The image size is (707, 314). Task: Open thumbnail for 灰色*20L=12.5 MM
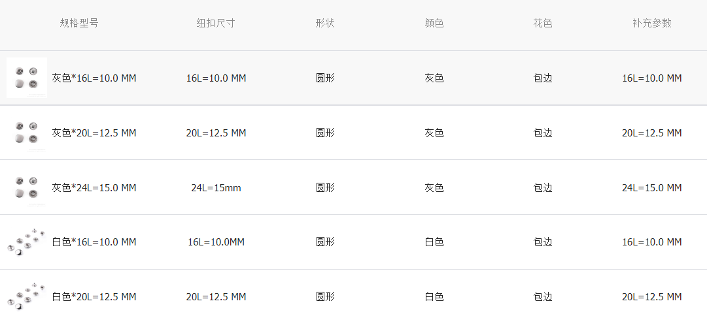pyautogui.click(x=27, y=133)
